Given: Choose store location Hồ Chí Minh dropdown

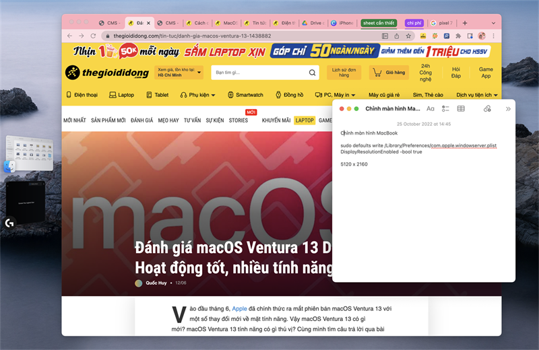Looking at the screenshot, I should point(179,73).
